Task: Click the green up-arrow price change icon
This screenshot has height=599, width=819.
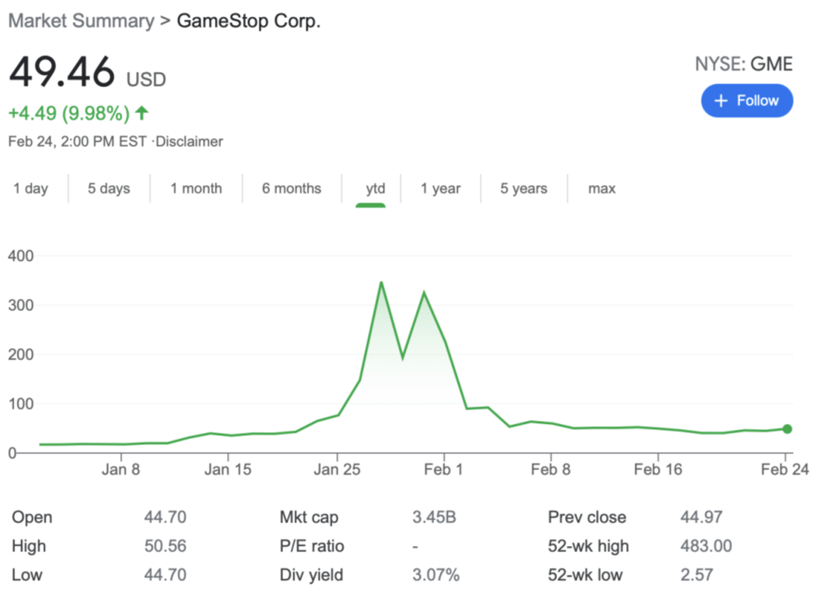Action: (x=142, y=113)
